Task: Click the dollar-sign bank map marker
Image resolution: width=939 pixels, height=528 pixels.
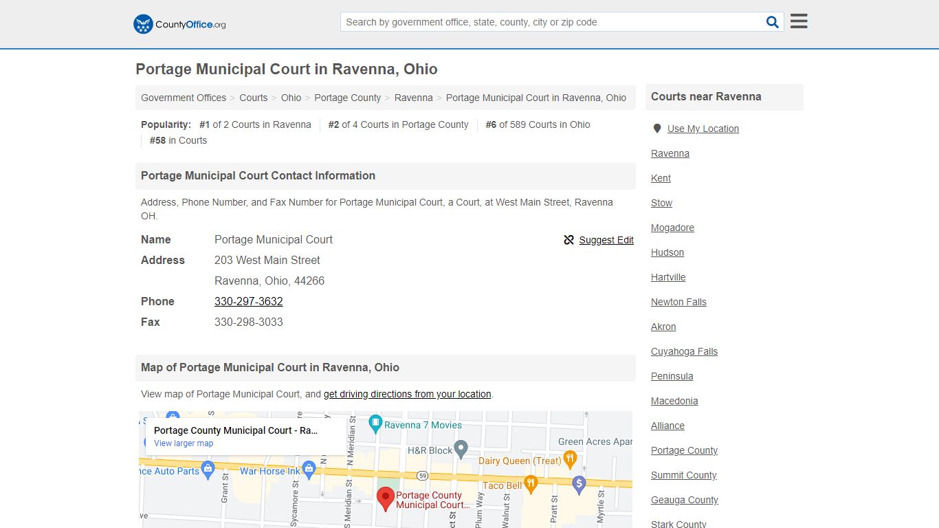Action: coord(579,485)
